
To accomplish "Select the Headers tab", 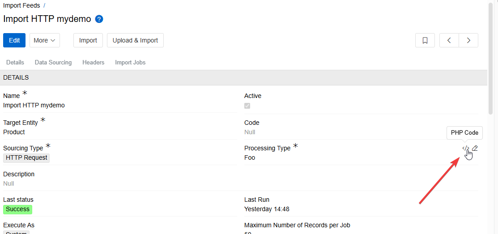I will [93, 63].
